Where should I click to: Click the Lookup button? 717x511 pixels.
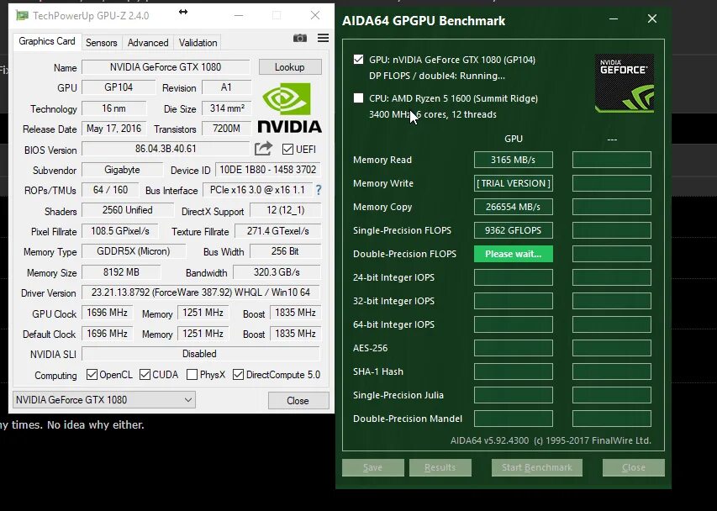click(290, 67)
